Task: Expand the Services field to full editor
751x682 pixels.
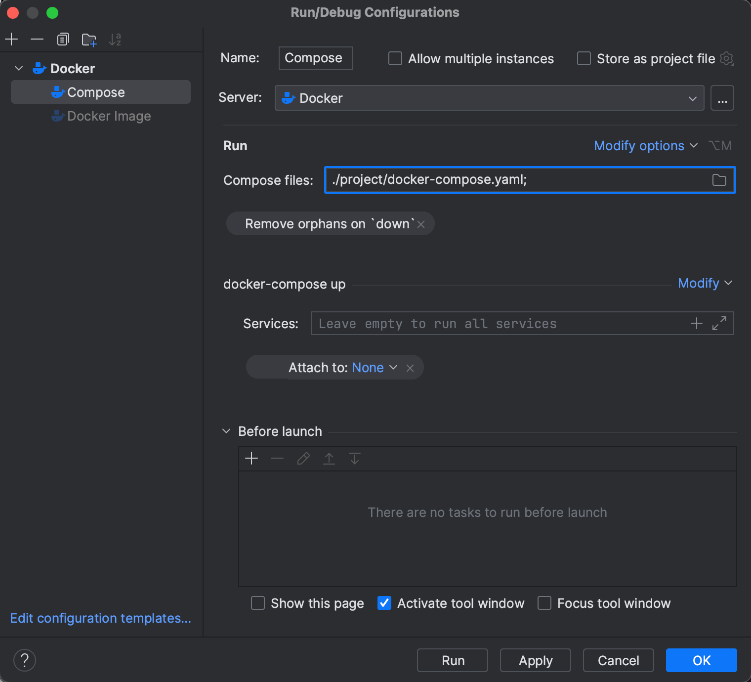Action: [720, 323]
